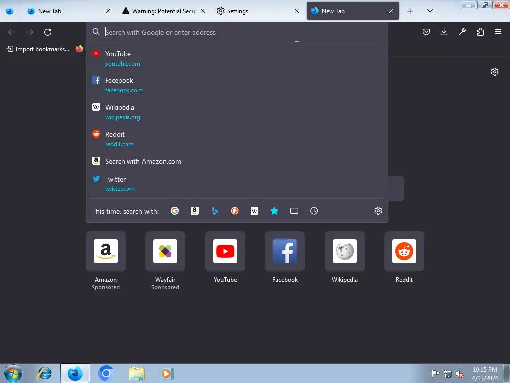Switch to the Settings tab
The image size is (510, 383).
[258, 11]
